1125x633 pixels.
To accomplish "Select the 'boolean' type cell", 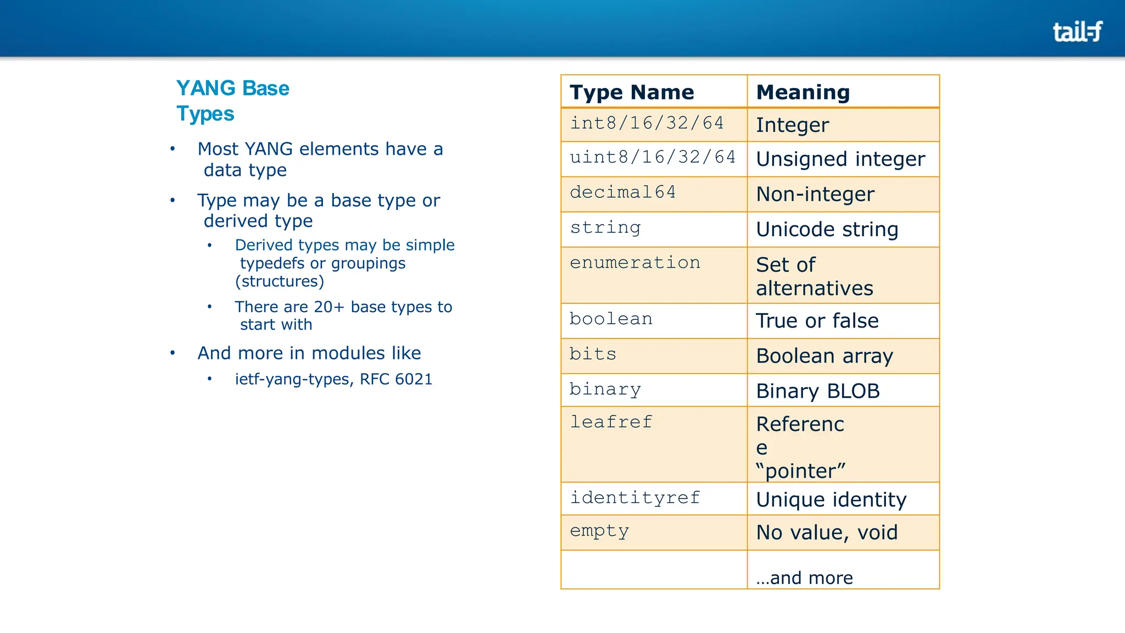I will click(654, 321).
